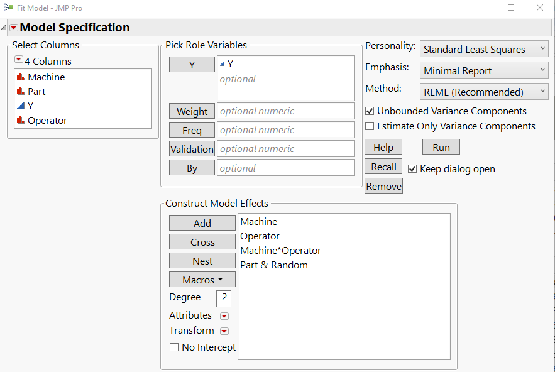This screenshot has width=555, height=372.
Task: Uncheck Unbounded Variance Components
Action: tap(370, 111)
